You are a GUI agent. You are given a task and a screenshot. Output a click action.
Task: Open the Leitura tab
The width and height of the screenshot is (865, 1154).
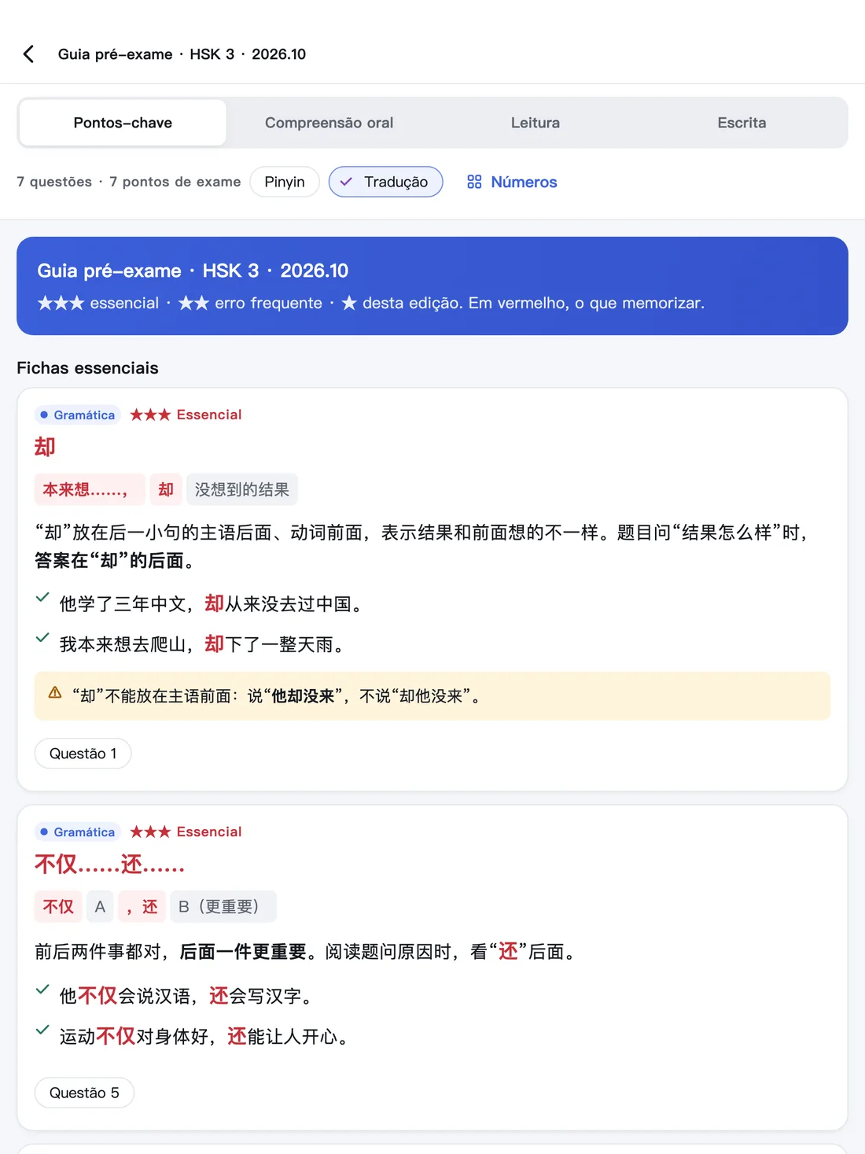(536, 123)
